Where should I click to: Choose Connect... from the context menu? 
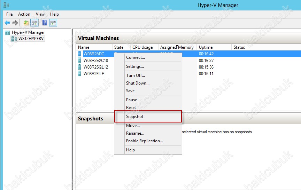(148, 57)
